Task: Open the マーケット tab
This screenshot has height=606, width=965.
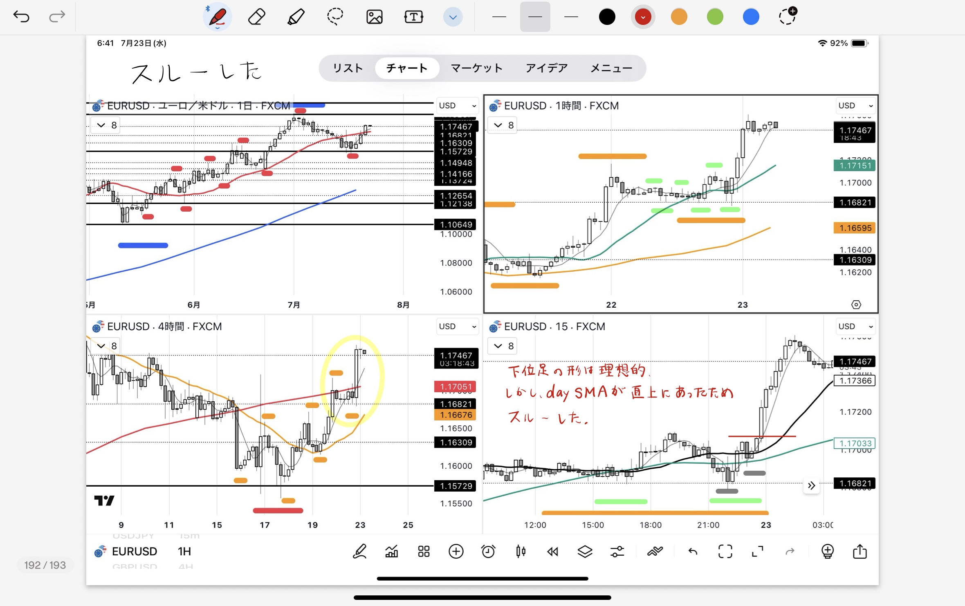Action: (x=477, y=68)
